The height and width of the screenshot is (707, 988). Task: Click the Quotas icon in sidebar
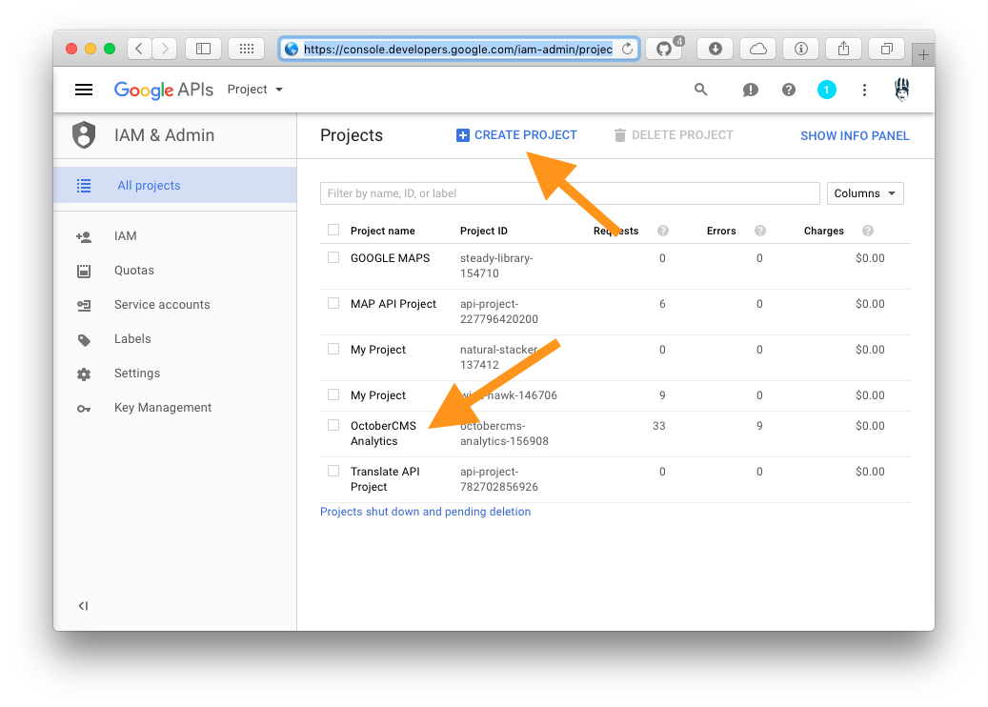(x=84, y=271)
